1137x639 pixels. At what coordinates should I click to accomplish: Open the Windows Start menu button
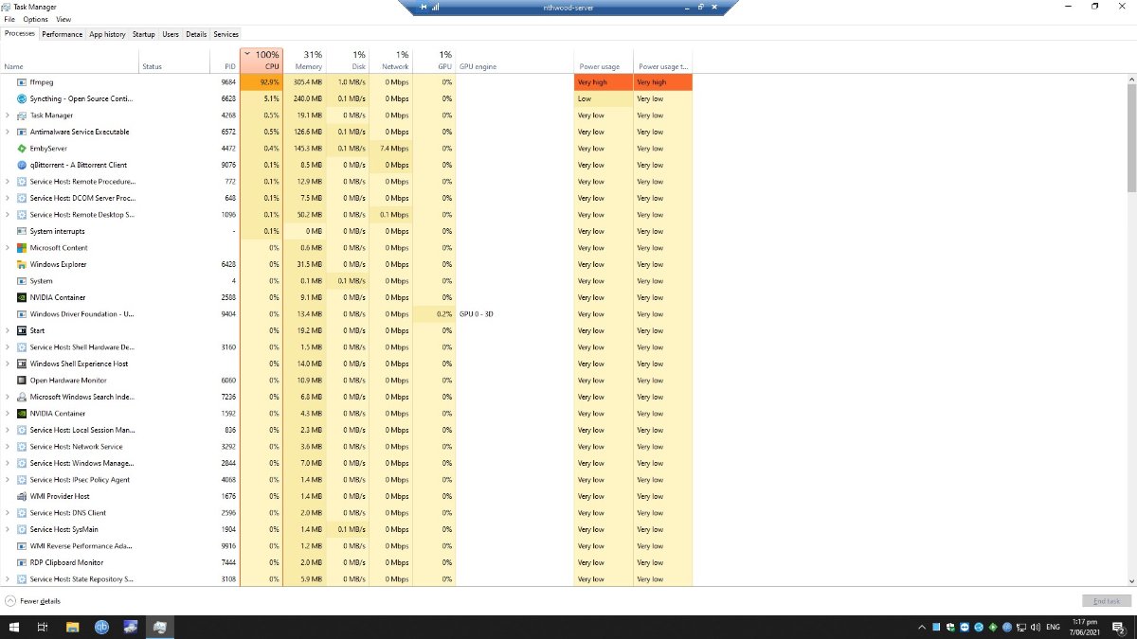pyautogui.click(x=14, y=627)
